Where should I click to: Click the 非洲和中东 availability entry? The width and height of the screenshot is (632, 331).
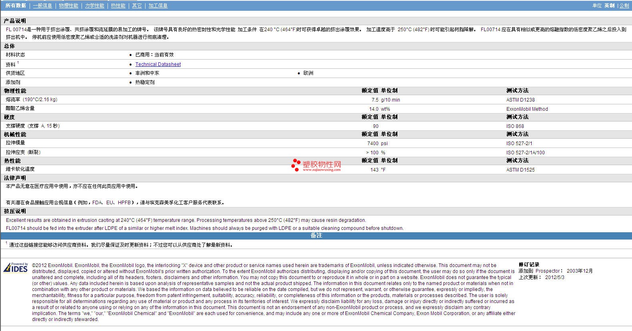[147, 73]
